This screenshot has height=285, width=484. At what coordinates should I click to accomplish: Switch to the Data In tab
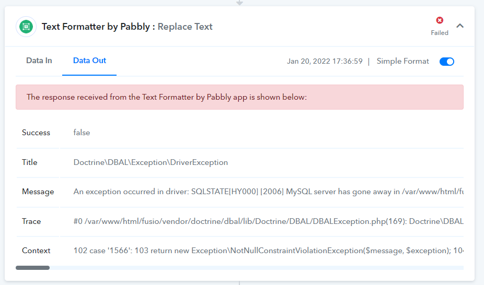coord(39,61)
